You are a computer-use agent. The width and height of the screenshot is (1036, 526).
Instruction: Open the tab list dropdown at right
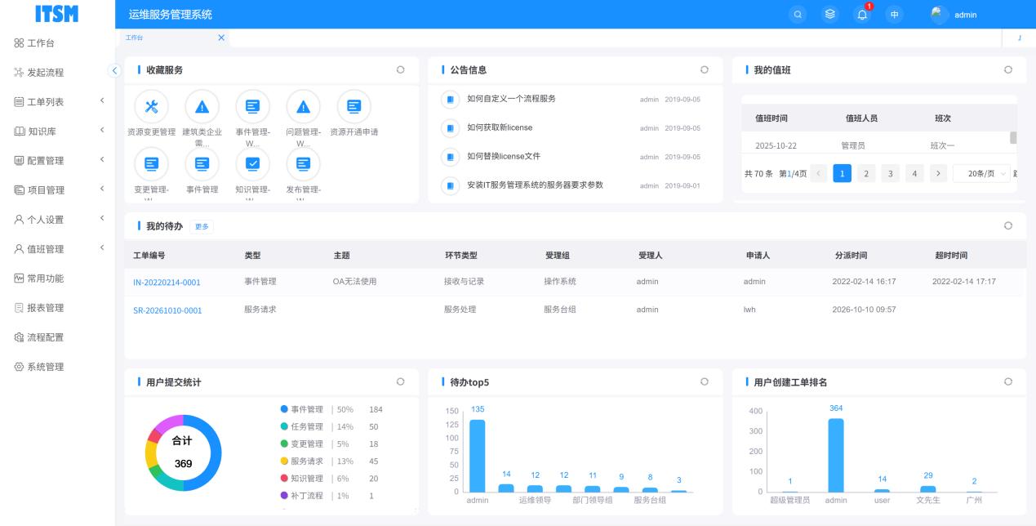tap(1019, 38)
